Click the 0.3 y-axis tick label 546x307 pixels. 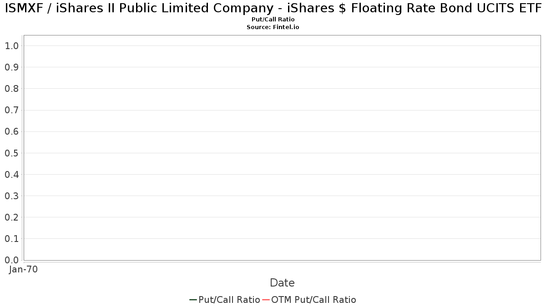(x=11, y=196)
